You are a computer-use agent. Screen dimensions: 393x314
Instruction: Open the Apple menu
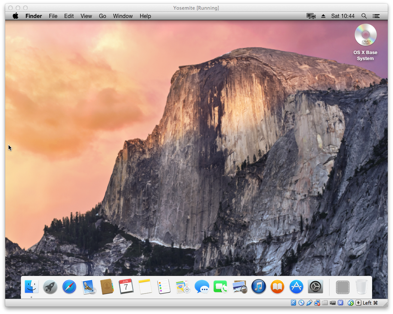coord(15,16)
